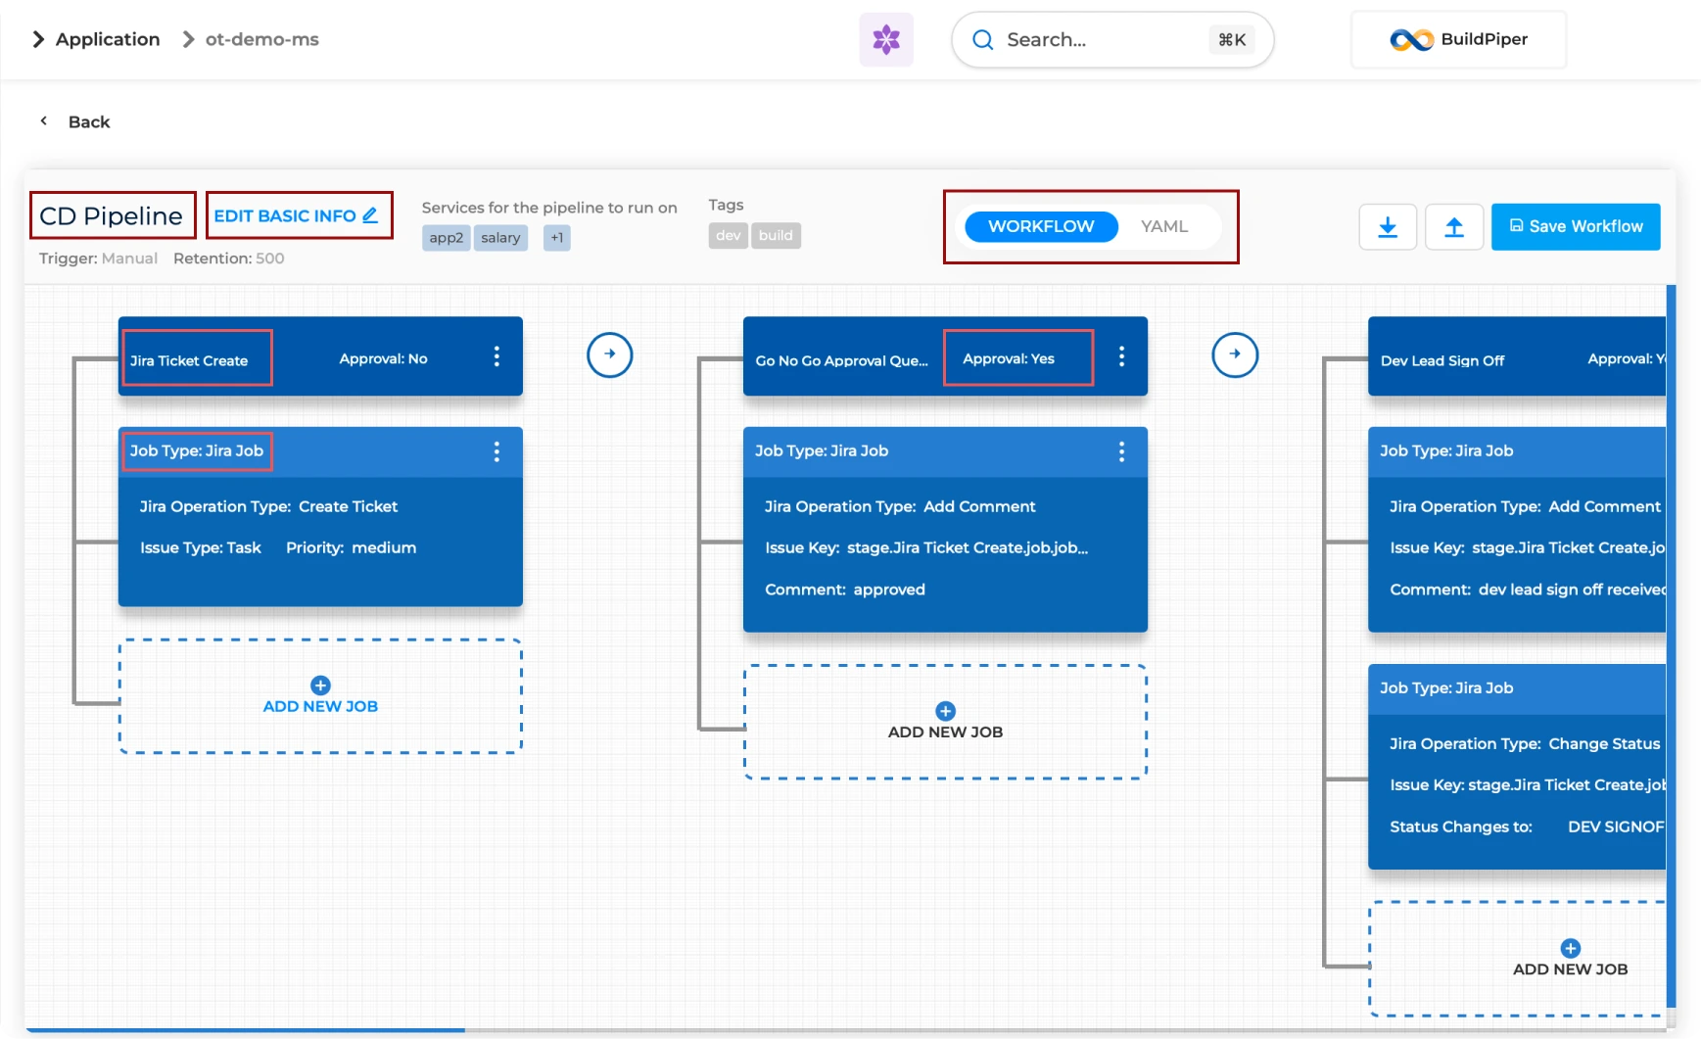
Task: Click Jira Operation Type: Change Status text
Action: [x=1525, y=743]
